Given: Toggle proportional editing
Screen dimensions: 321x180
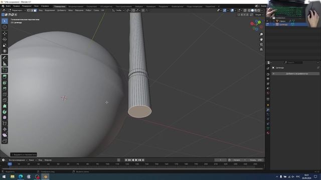Looking at the screenshot, I should (143, 10).
